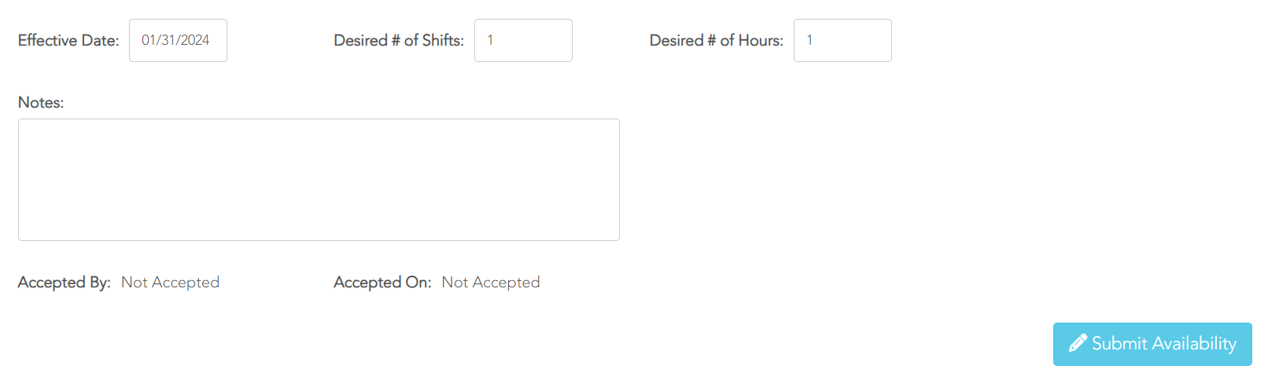
Task: Click the 01/31/2024 date value
Action: (175, 40)
